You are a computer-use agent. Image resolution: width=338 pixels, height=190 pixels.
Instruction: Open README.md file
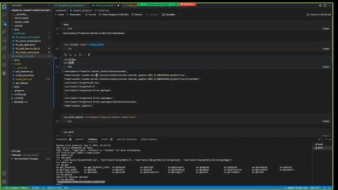[21, 102]
